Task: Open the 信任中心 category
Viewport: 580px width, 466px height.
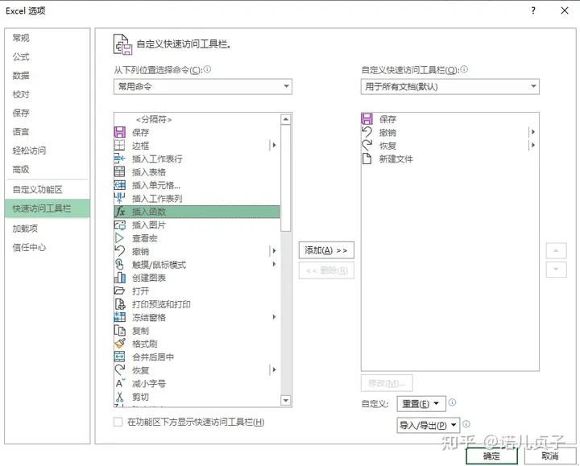Action: click(x=48, y=247)
